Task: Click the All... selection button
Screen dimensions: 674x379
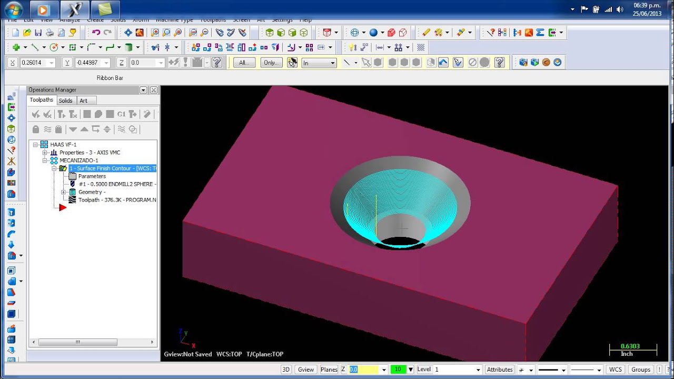Action: 243,63
